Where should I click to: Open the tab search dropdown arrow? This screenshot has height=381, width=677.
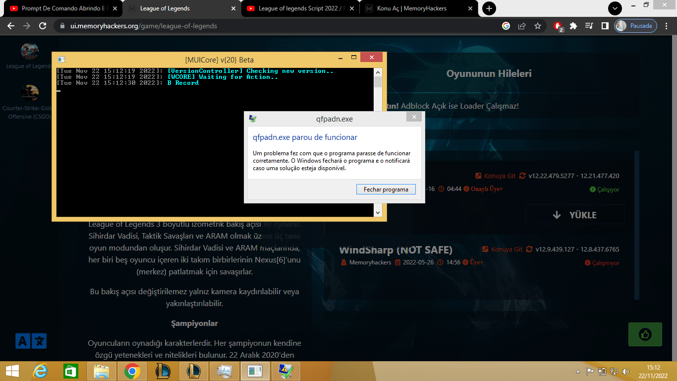615,8
